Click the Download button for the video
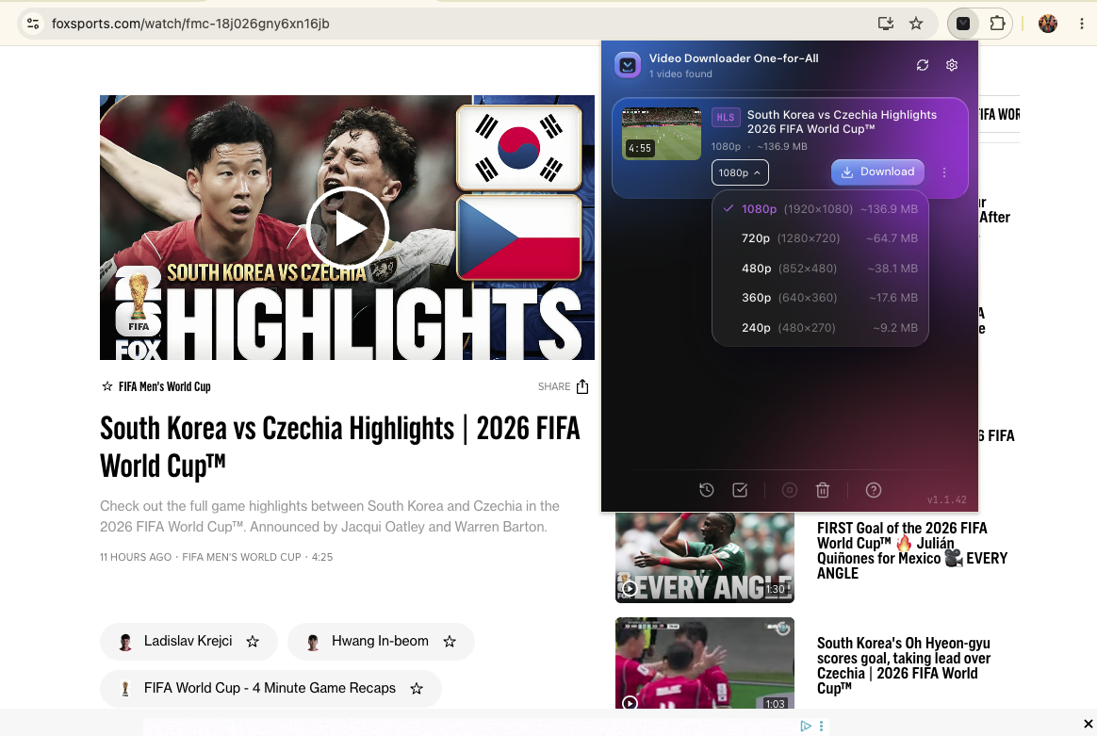 pyautogui.click(x=877, y=172)
